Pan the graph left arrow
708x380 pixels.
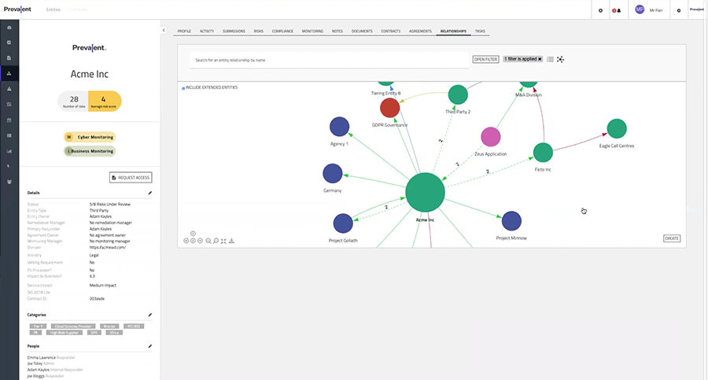pyautogui.click(x=186, y=241)
